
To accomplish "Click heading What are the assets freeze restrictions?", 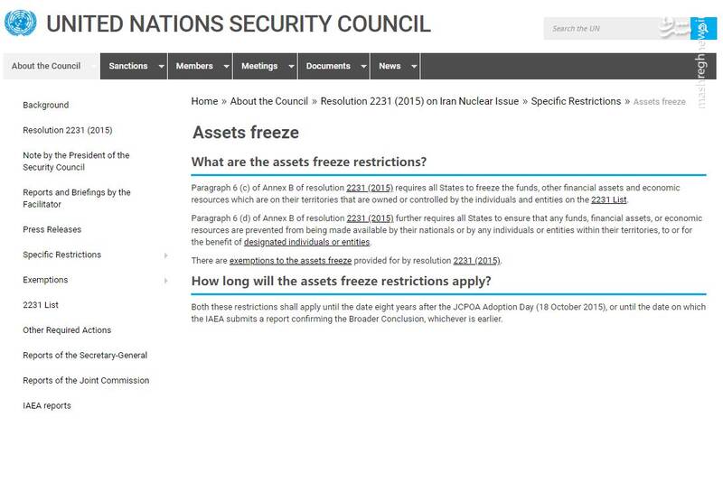I will tap(309, 162).
